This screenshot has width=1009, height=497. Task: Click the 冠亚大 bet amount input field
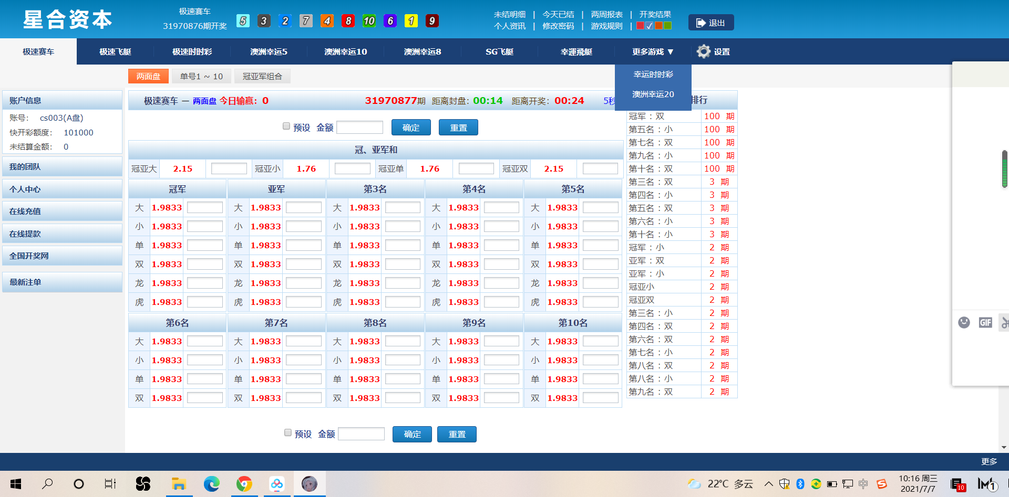229,168
